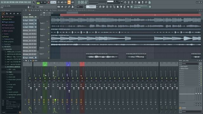Mute Track 7 in playlist
The width and height of the screenshot is (203, 114).
pyautogui.click(x=49, y=58)
